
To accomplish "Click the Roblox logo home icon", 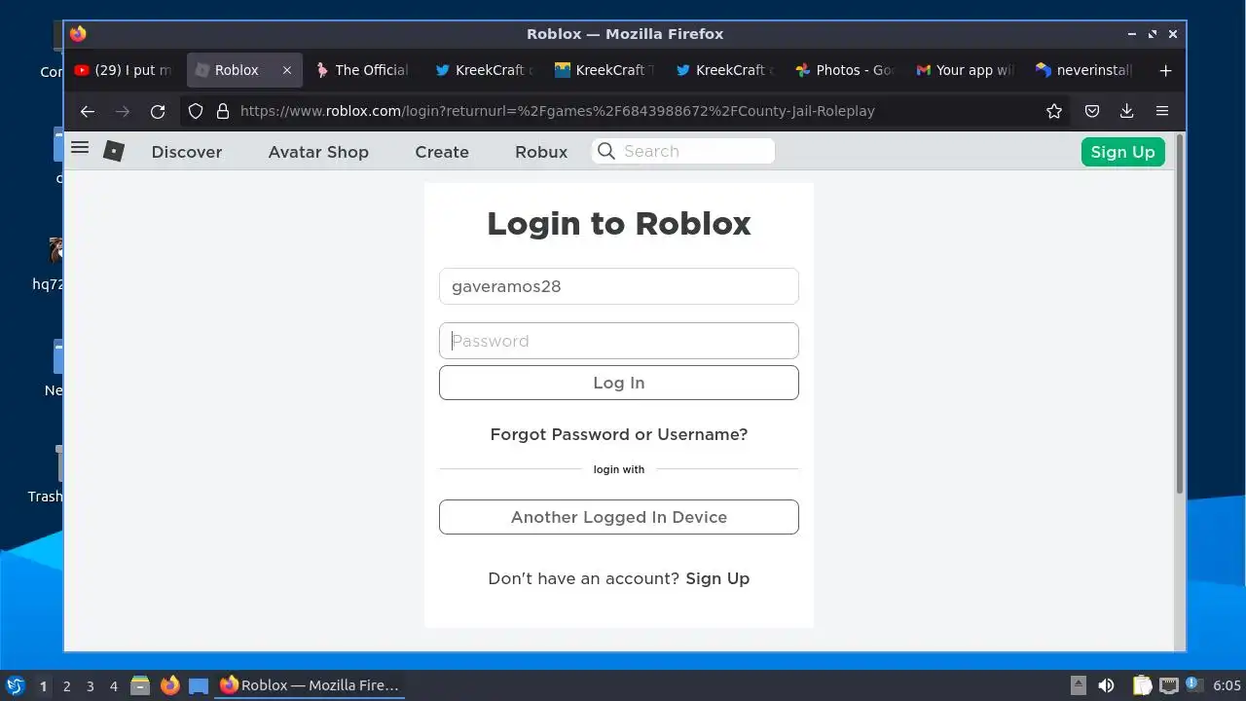I will [114, 151].
